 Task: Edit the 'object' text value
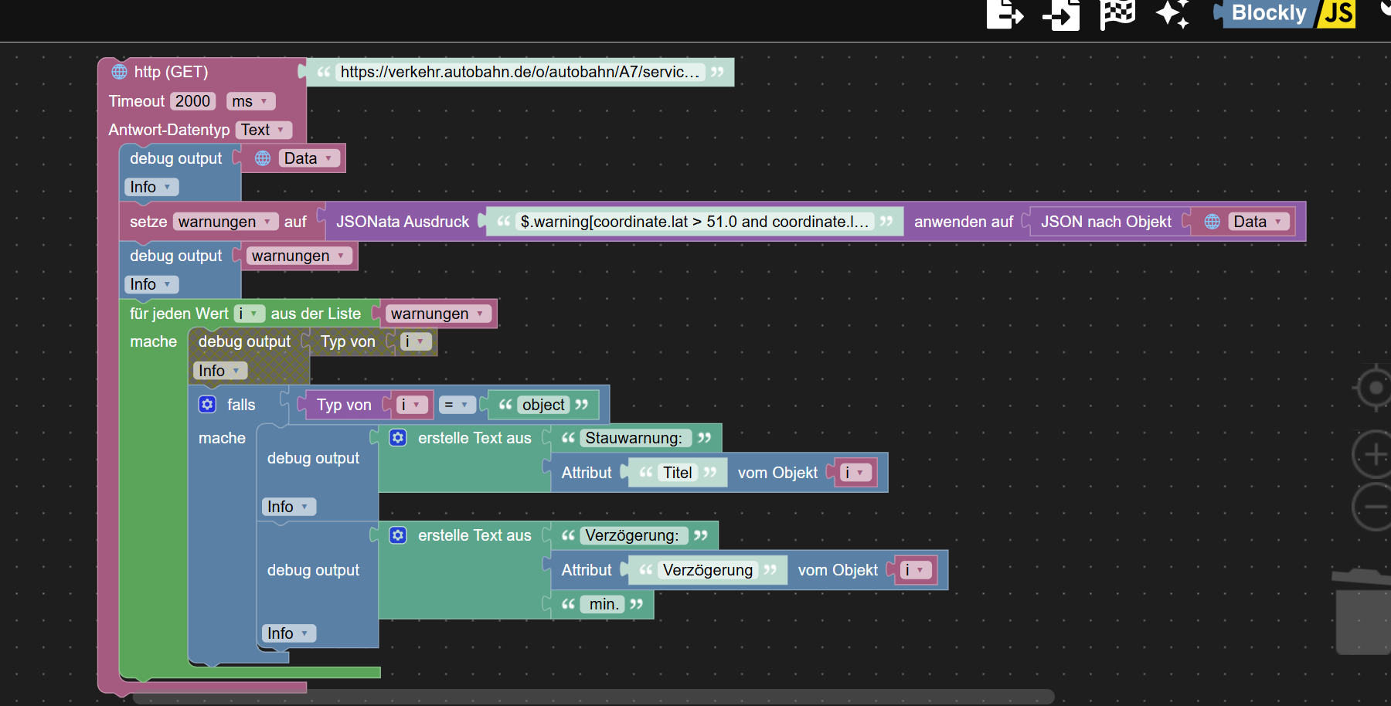pos(543,405)
